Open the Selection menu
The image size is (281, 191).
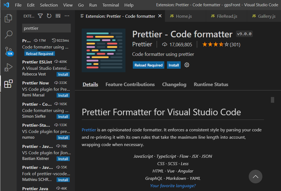coord(49,5)
